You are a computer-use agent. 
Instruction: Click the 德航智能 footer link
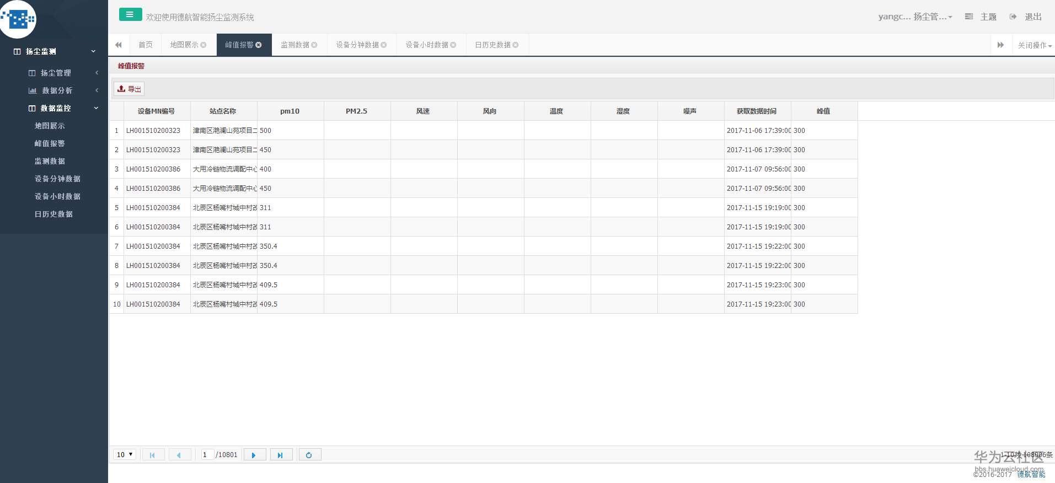pyautogui.click(x=1031, y=474)
